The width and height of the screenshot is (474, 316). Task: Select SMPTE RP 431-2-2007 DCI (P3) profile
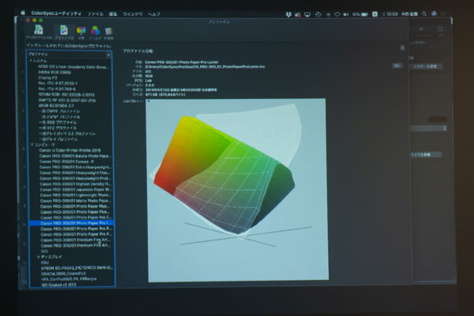tap(67, 100)
